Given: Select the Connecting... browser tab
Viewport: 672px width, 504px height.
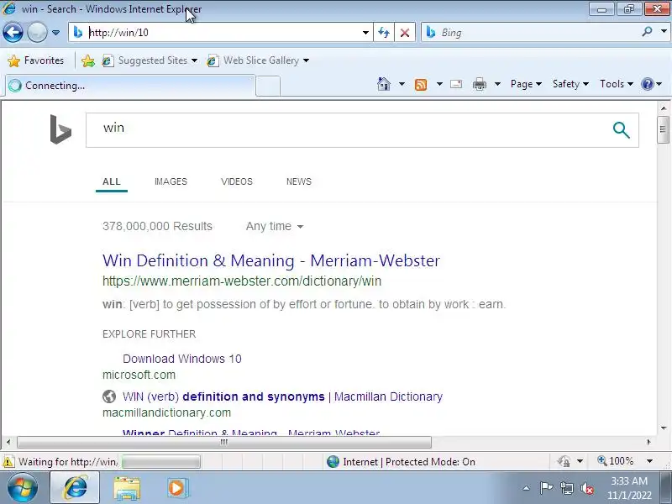Looking at the screenshot, I should (x=130, y=86).
